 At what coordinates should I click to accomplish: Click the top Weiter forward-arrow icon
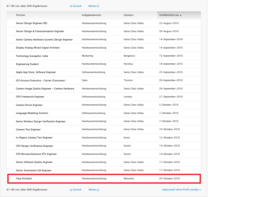coord(98,6)
